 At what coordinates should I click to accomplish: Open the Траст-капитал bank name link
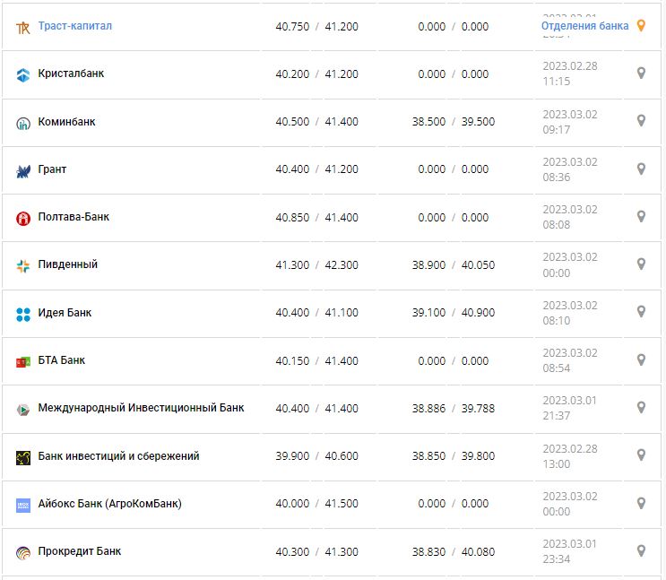pyautogui.click(x=74, y=26)
